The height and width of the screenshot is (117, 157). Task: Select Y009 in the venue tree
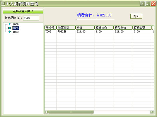pos(16,24)
